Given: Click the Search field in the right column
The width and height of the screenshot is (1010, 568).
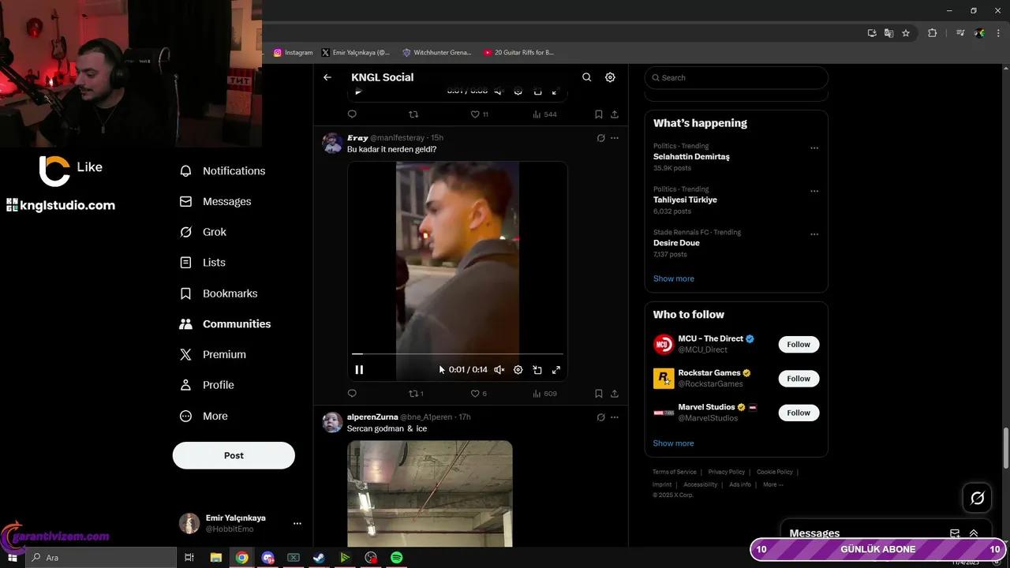Looking at the screenshot, I should point(735,77).
